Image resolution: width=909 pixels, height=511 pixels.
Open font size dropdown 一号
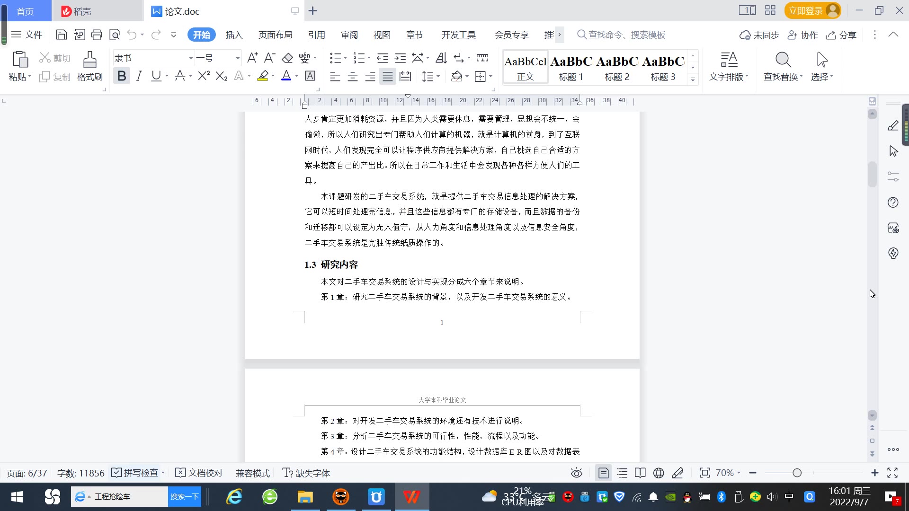point(238,58)
